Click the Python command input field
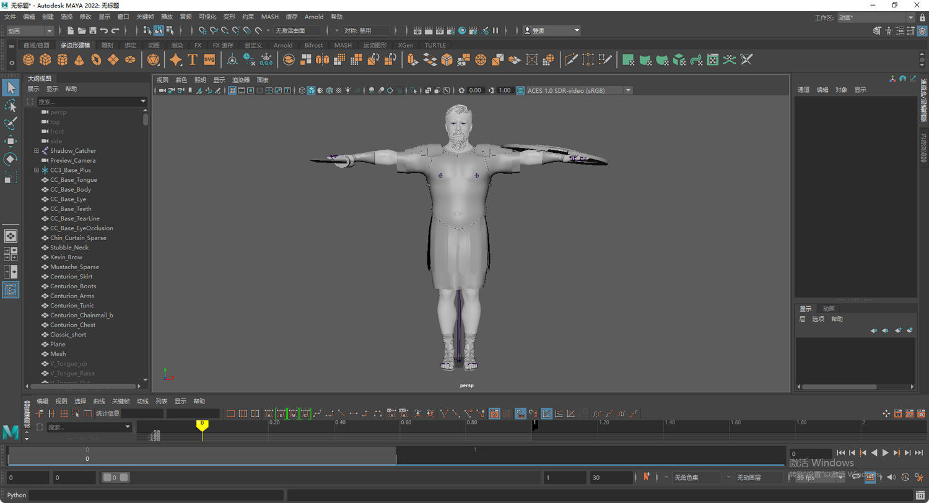The height and width of the screenshot is (503, 929). [157, 495]
